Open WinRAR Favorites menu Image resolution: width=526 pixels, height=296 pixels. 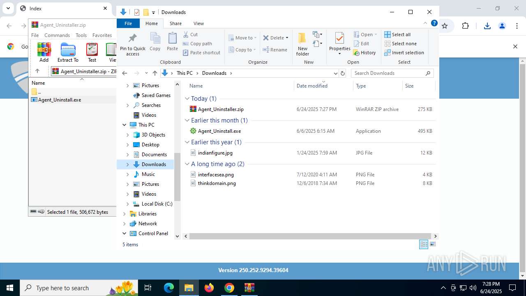coord(102,35)
